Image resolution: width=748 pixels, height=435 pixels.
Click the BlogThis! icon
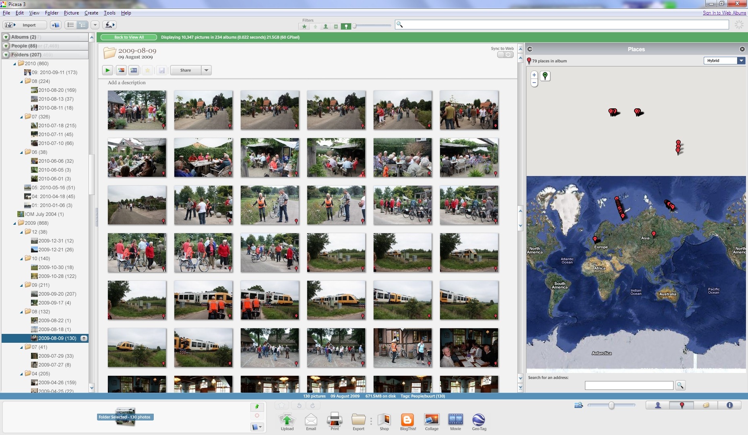[x=407, y=420]
